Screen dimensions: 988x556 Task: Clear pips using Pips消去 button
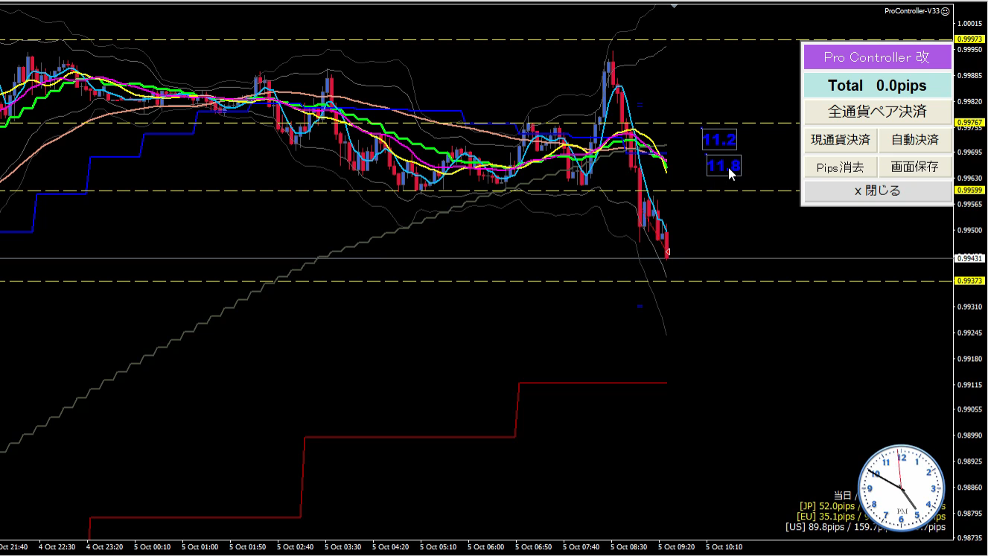coord(841,167)
